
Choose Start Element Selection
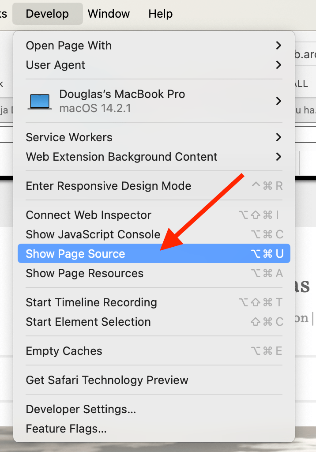click(88, 322)
